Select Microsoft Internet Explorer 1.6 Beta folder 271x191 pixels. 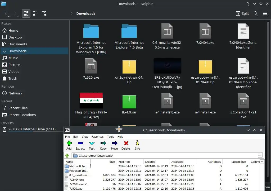click(x=129, y=31)
